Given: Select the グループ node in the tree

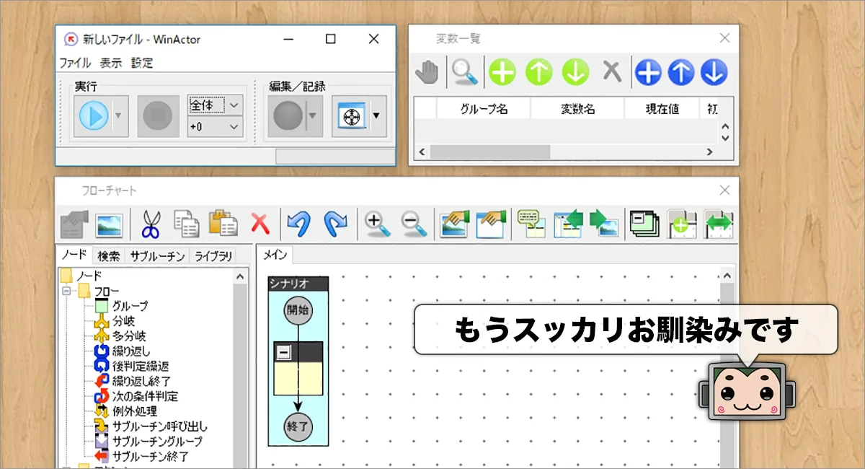Looking at the screenshot, I should click(x=130, y=306).
